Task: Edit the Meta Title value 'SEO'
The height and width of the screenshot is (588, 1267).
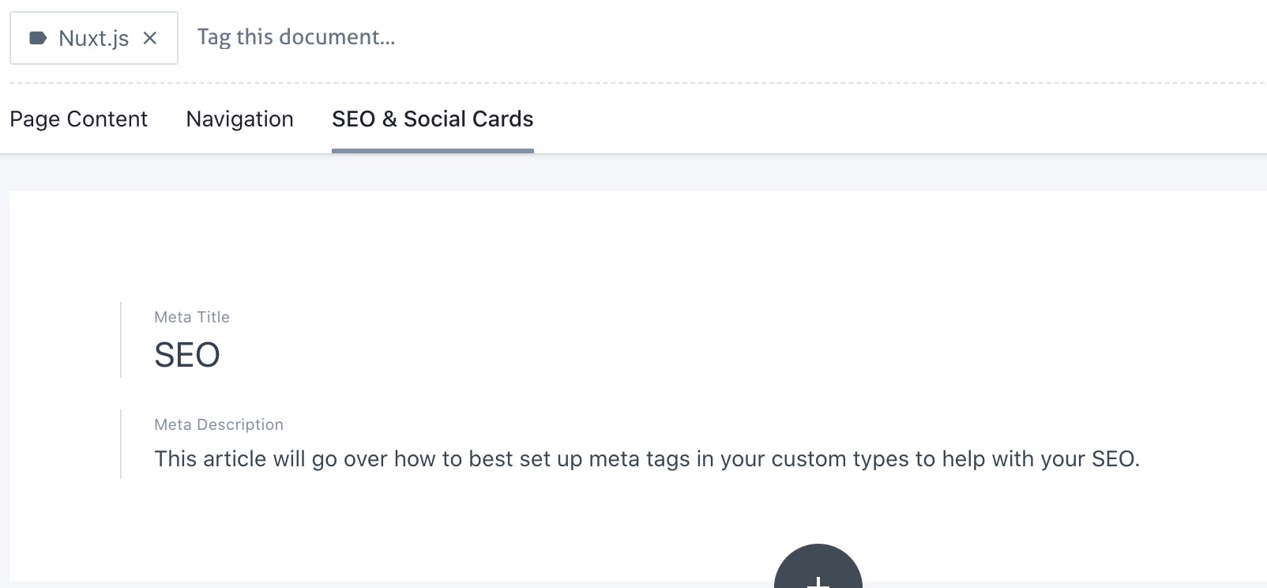Action: click(187, 355)
